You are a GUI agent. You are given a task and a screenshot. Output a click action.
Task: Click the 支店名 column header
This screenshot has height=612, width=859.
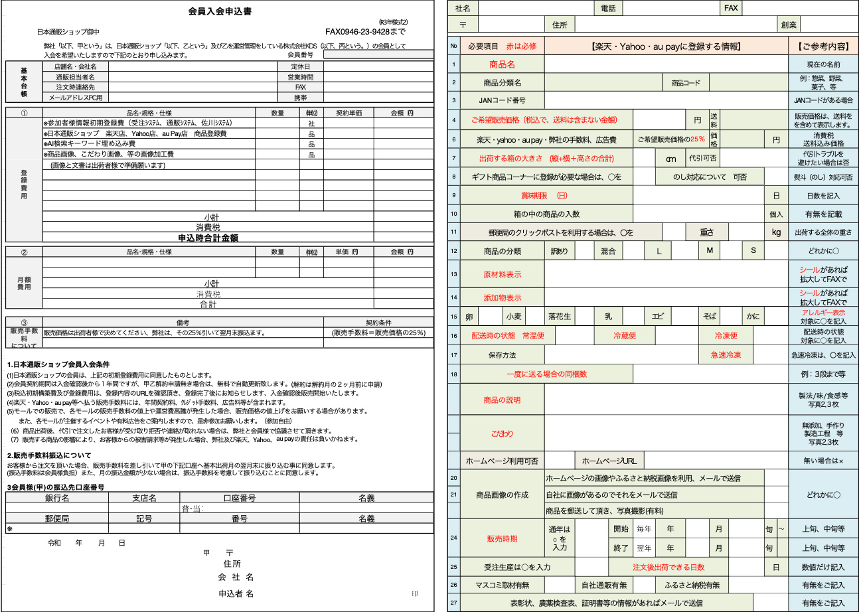tap(144, 498)
